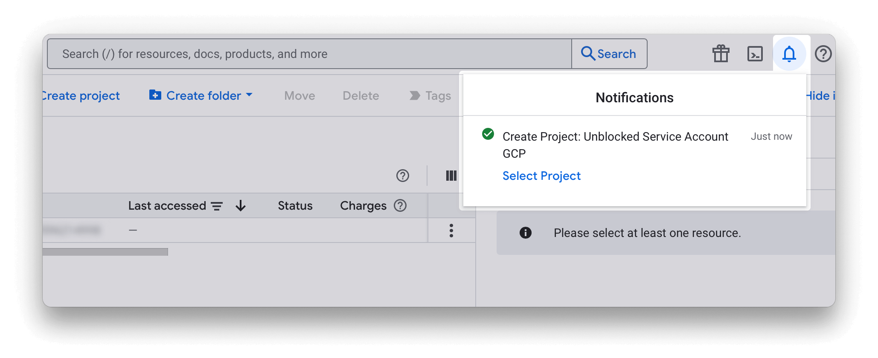This screenshot has height=358, width=878.
Task: Click the column display options icon
Action: (451, 176)
